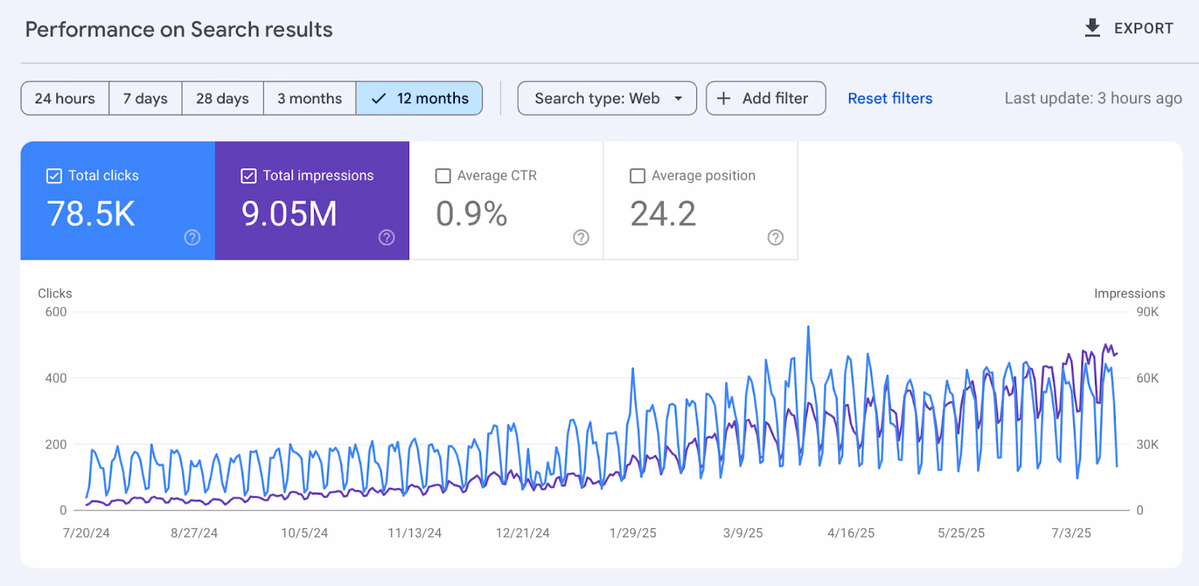Select the 24 hours date range
The height and width of the screenshot is (586, 1199).
[65, 99]
